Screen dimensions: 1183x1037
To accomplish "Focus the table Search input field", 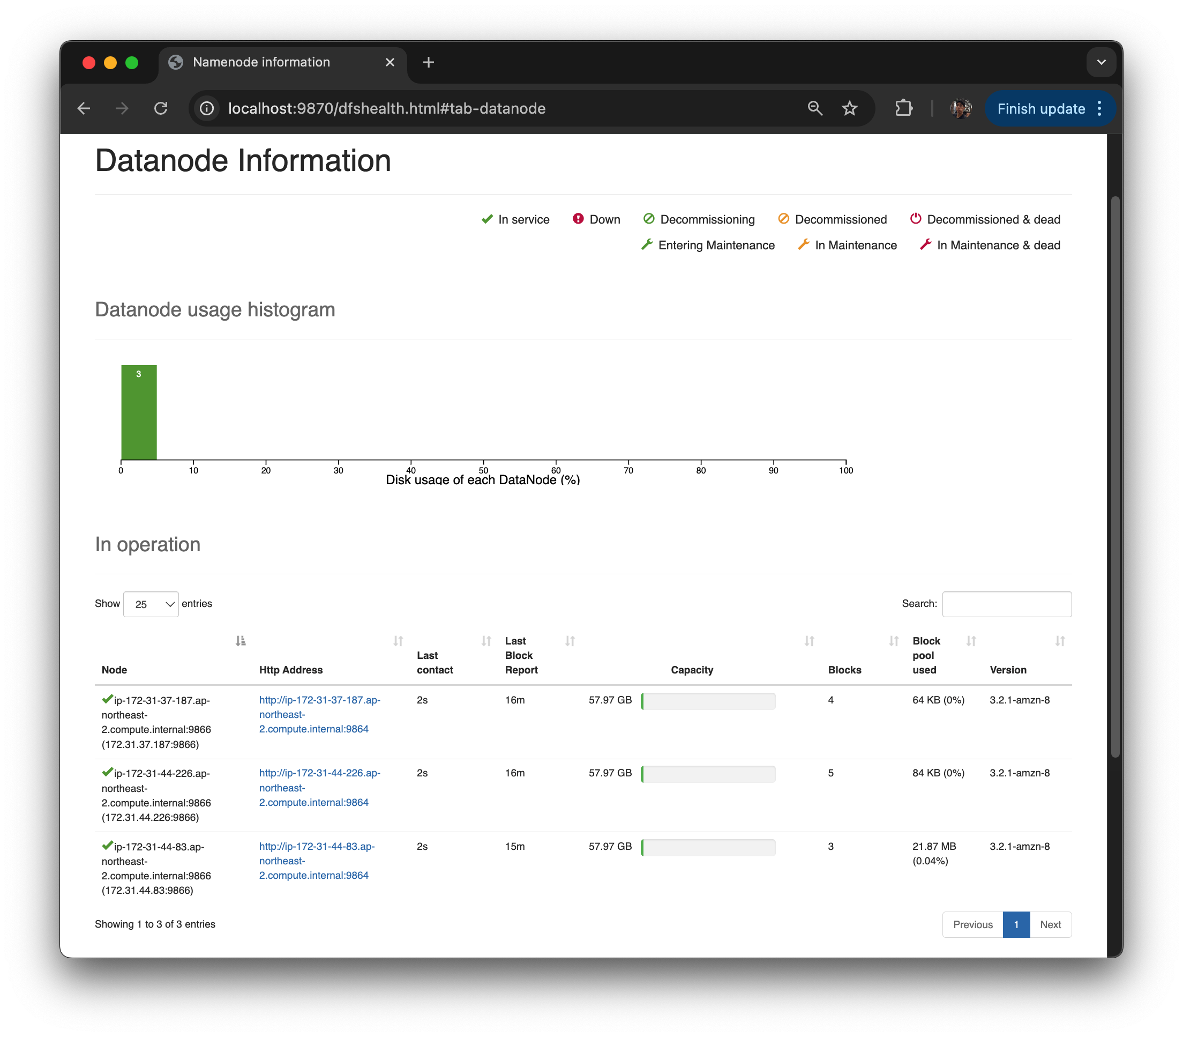I will (1007, 604).
